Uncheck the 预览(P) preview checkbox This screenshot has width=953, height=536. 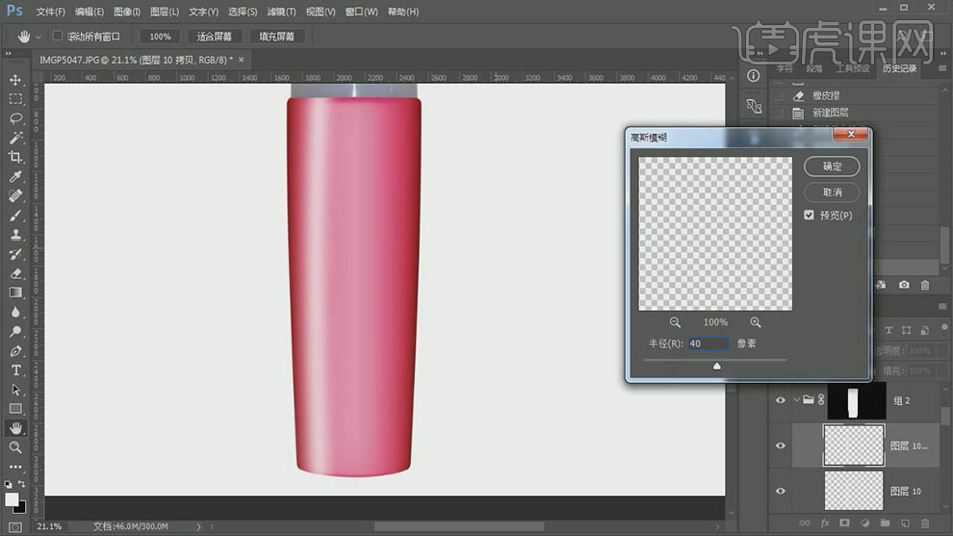tap(810, 216)
